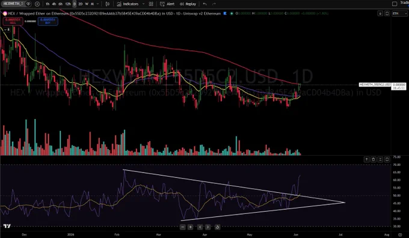The height and width of the screenshot is (238, 409).
Task: Open the Indicators dialog
Action: click(128, 4)
